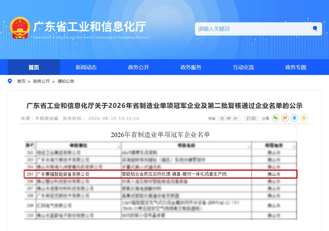Image resolution: width=329 pixels, height=231 pixels.
Task: Click the 打印 print button
Action: [x=251, y=119]
